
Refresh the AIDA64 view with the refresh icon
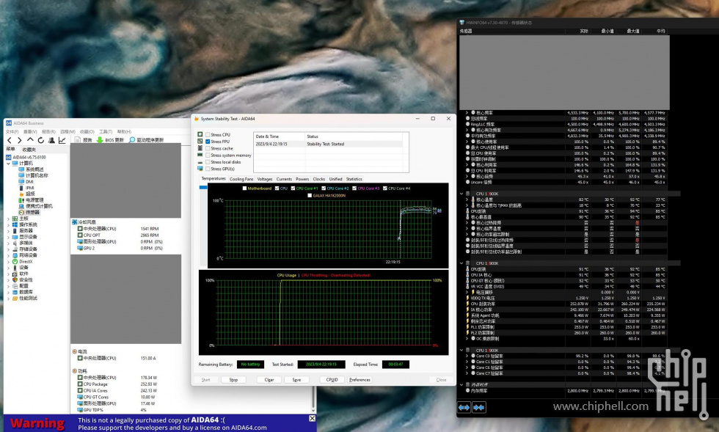click(41, 140)
